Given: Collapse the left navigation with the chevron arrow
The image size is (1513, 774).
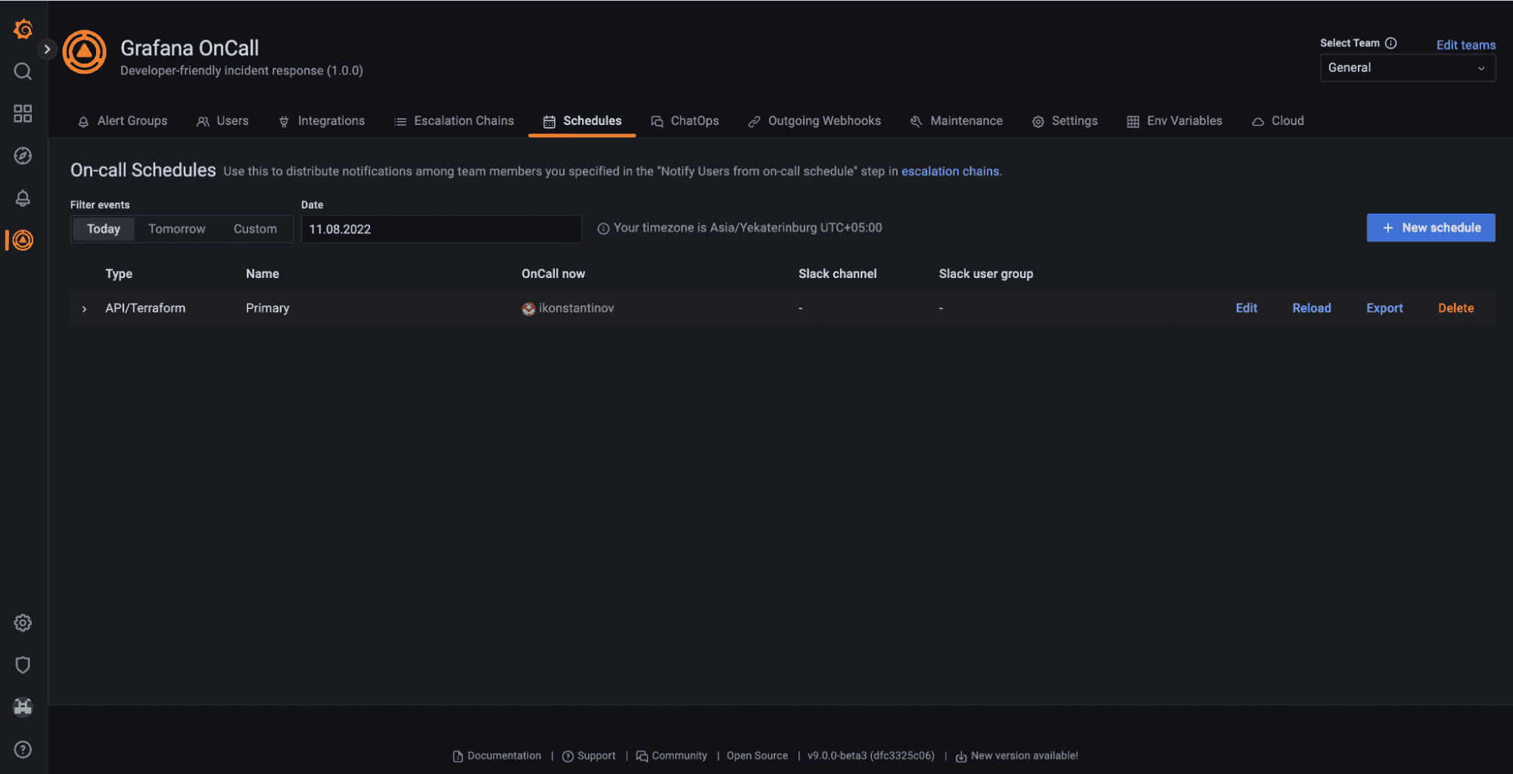Looking at the screenshot, I should click(48, 49).
